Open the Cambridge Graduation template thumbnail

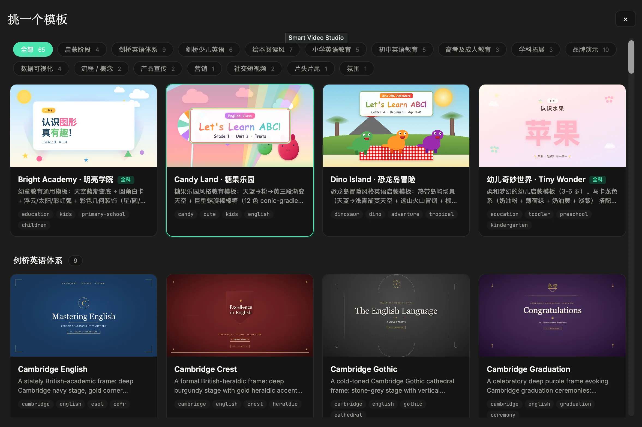552,315
